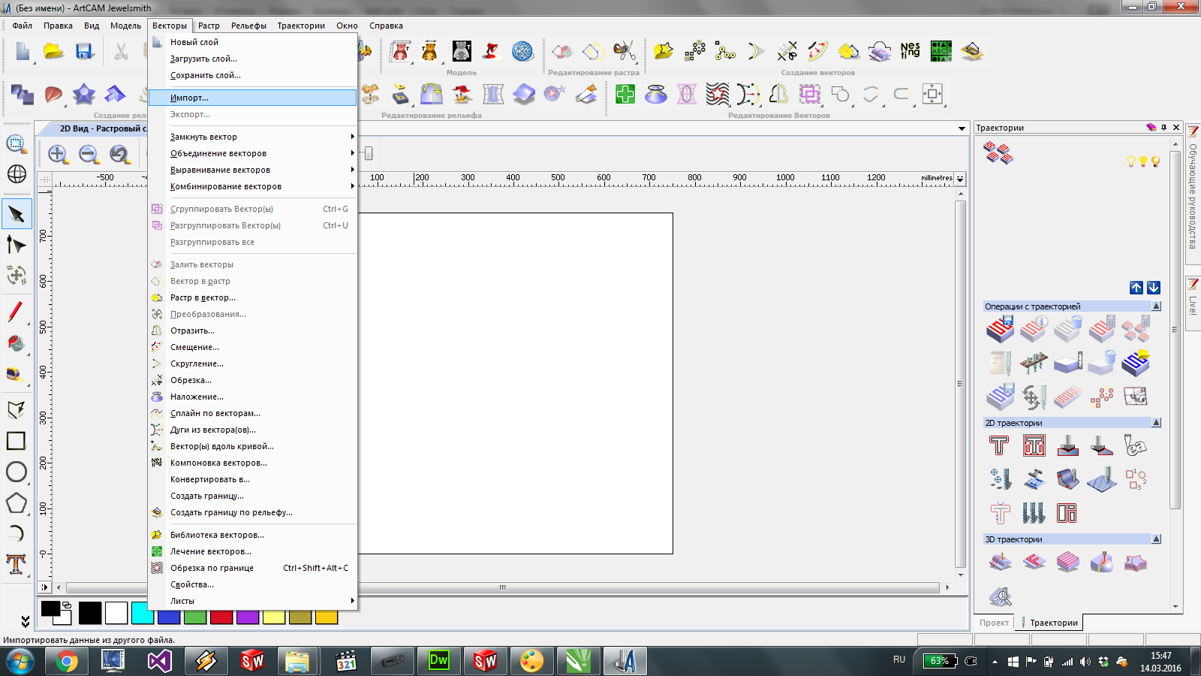Select the arrow selection tool

tap(17, 215)
